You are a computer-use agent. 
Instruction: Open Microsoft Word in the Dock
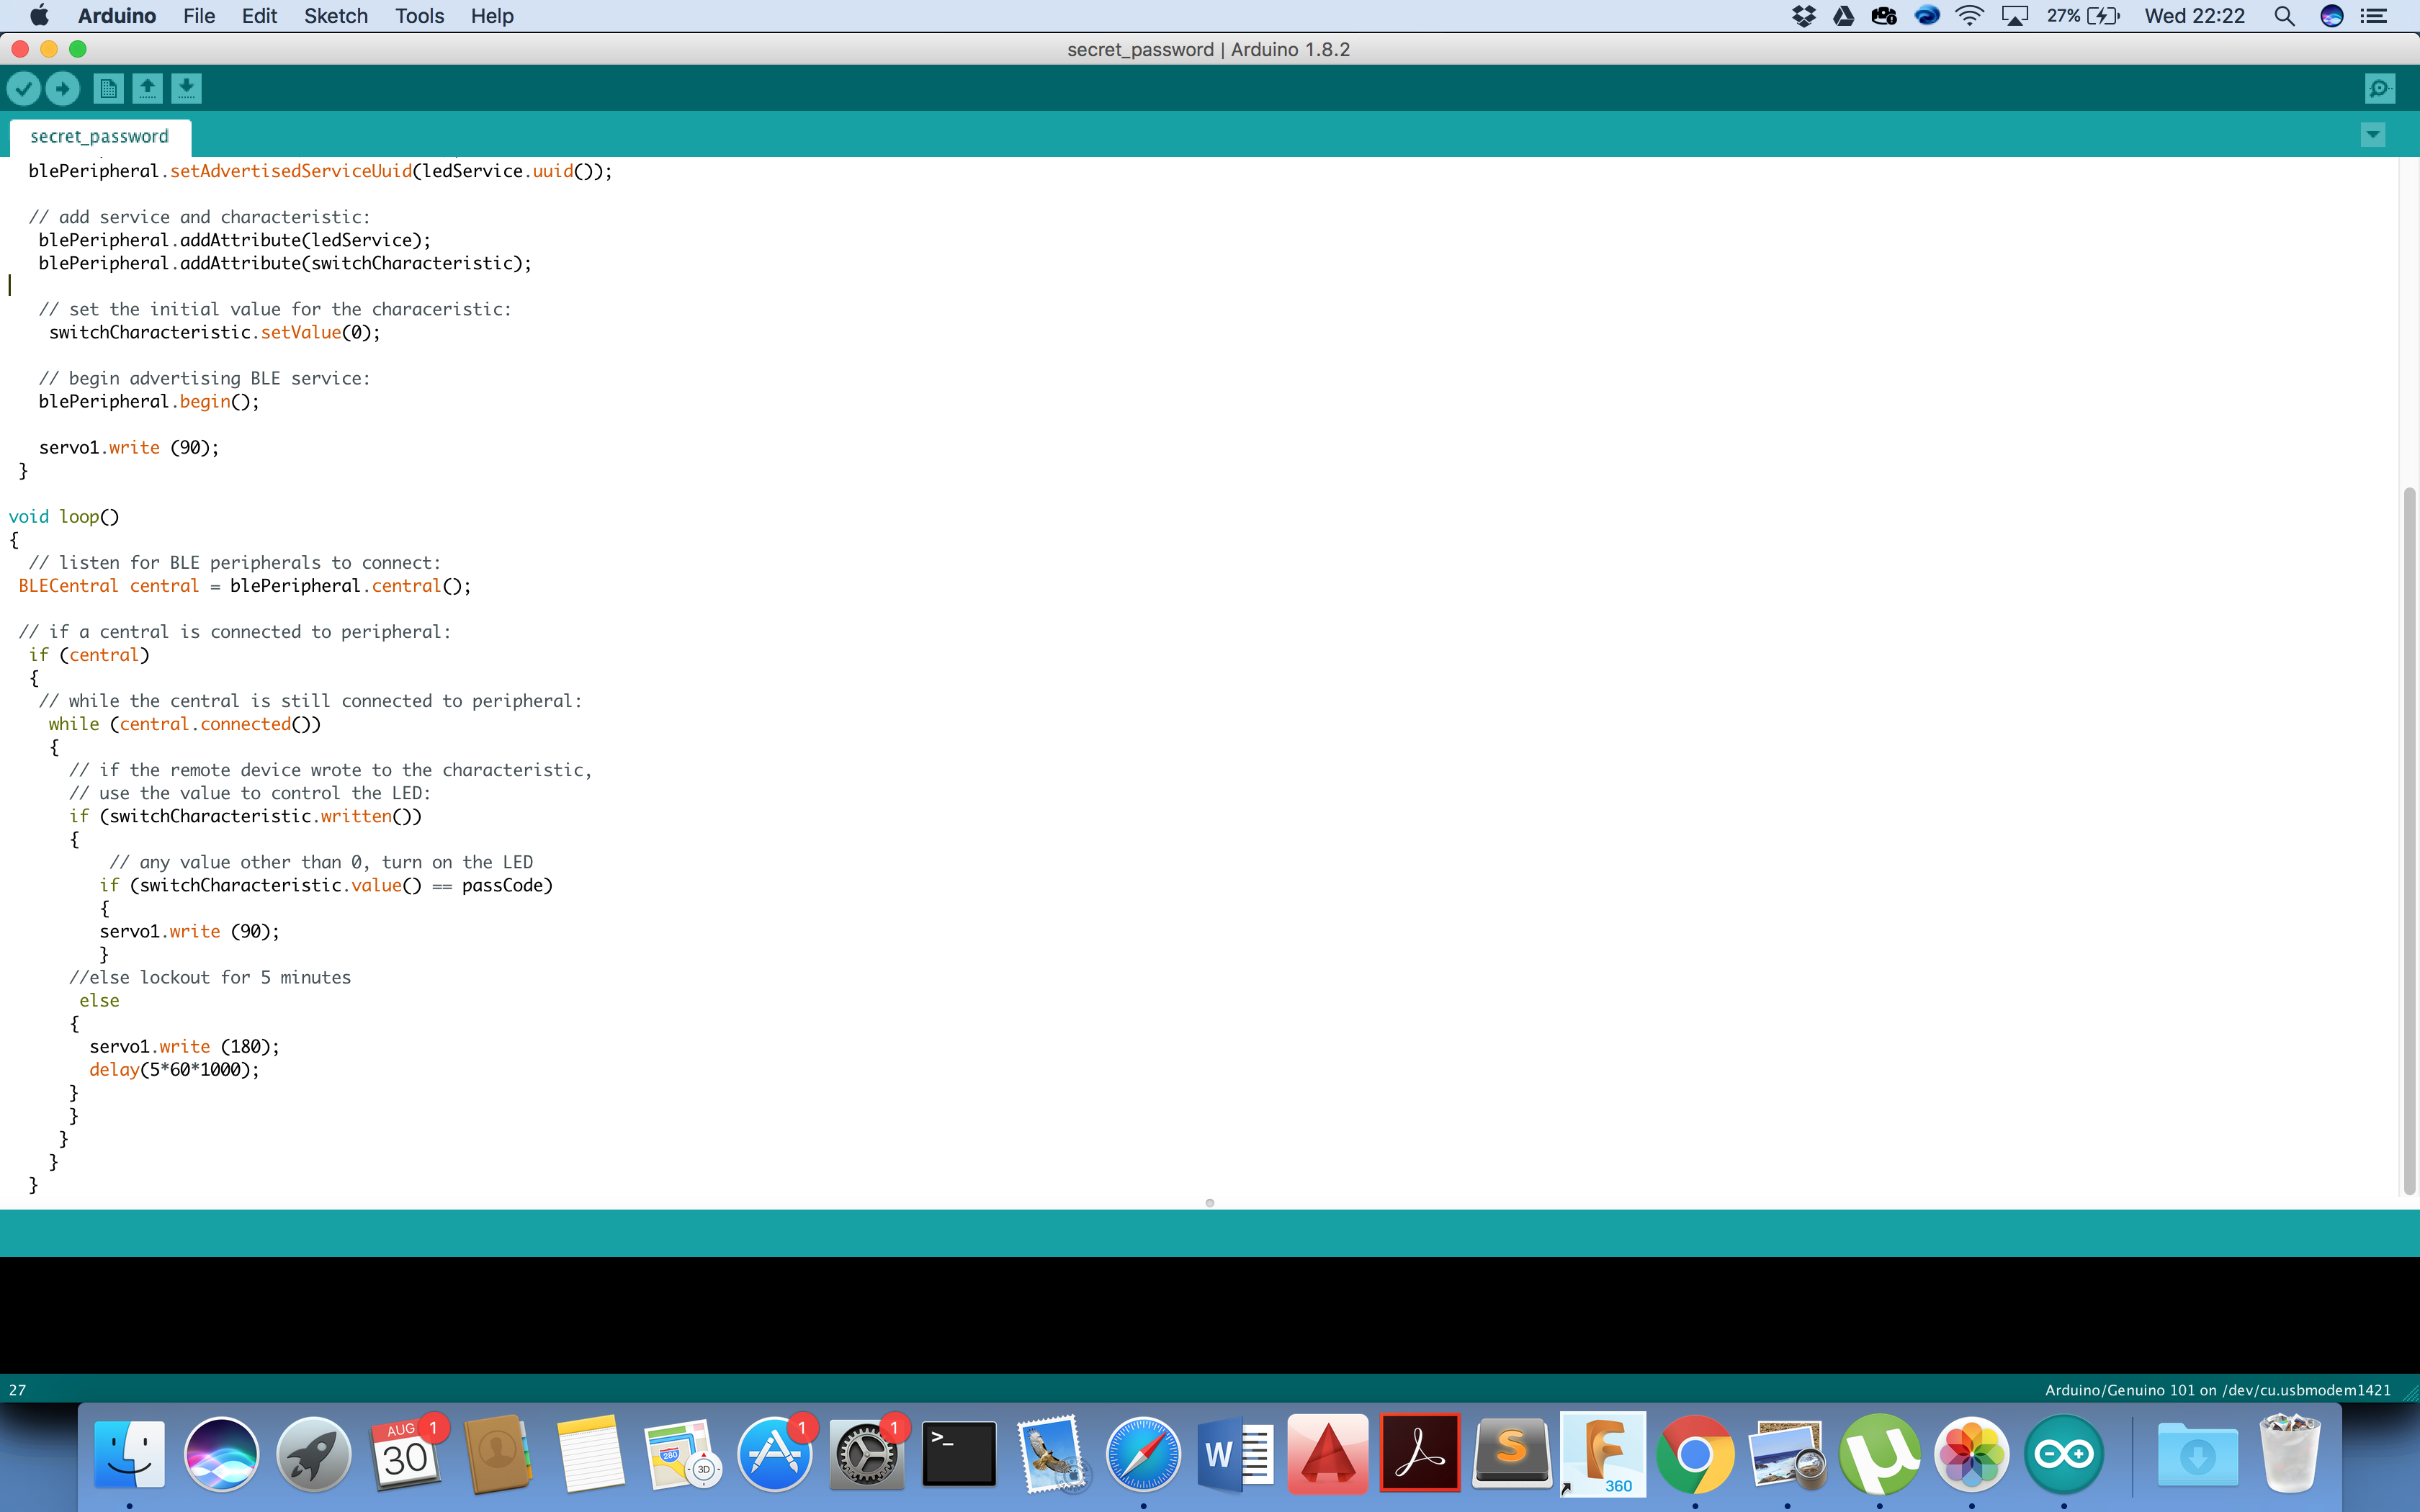[x=1235, y=1454]
